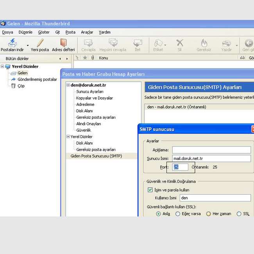Open the Git menu
Image resolution: width=254 pixels, height=254 pixels.
(57, 32)
